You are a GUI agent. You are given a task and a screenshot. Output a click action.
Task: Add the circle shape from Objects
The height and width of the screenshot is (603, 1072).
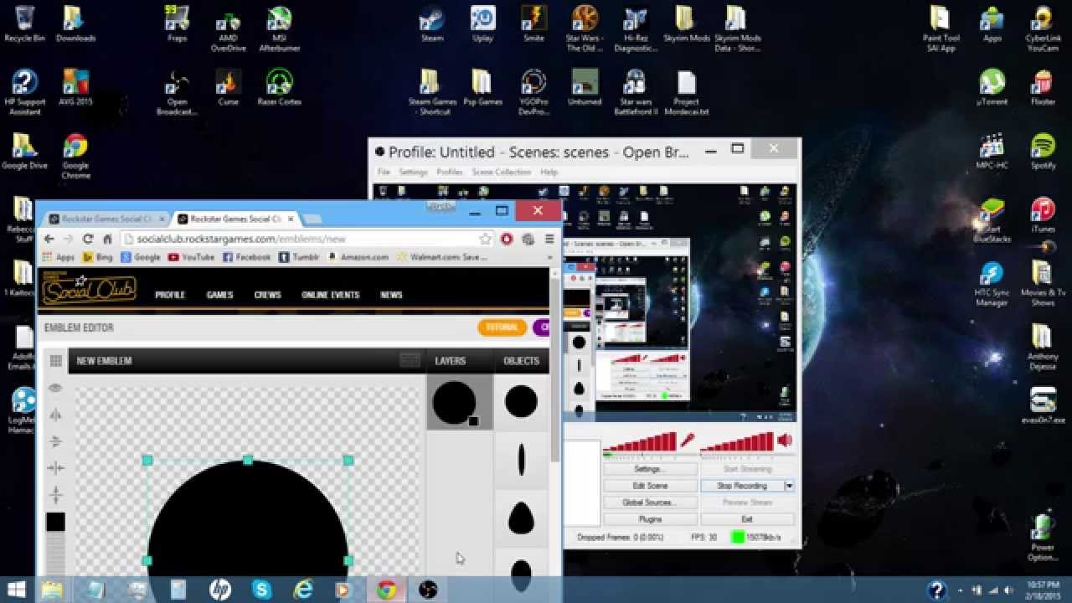[521, 402]
